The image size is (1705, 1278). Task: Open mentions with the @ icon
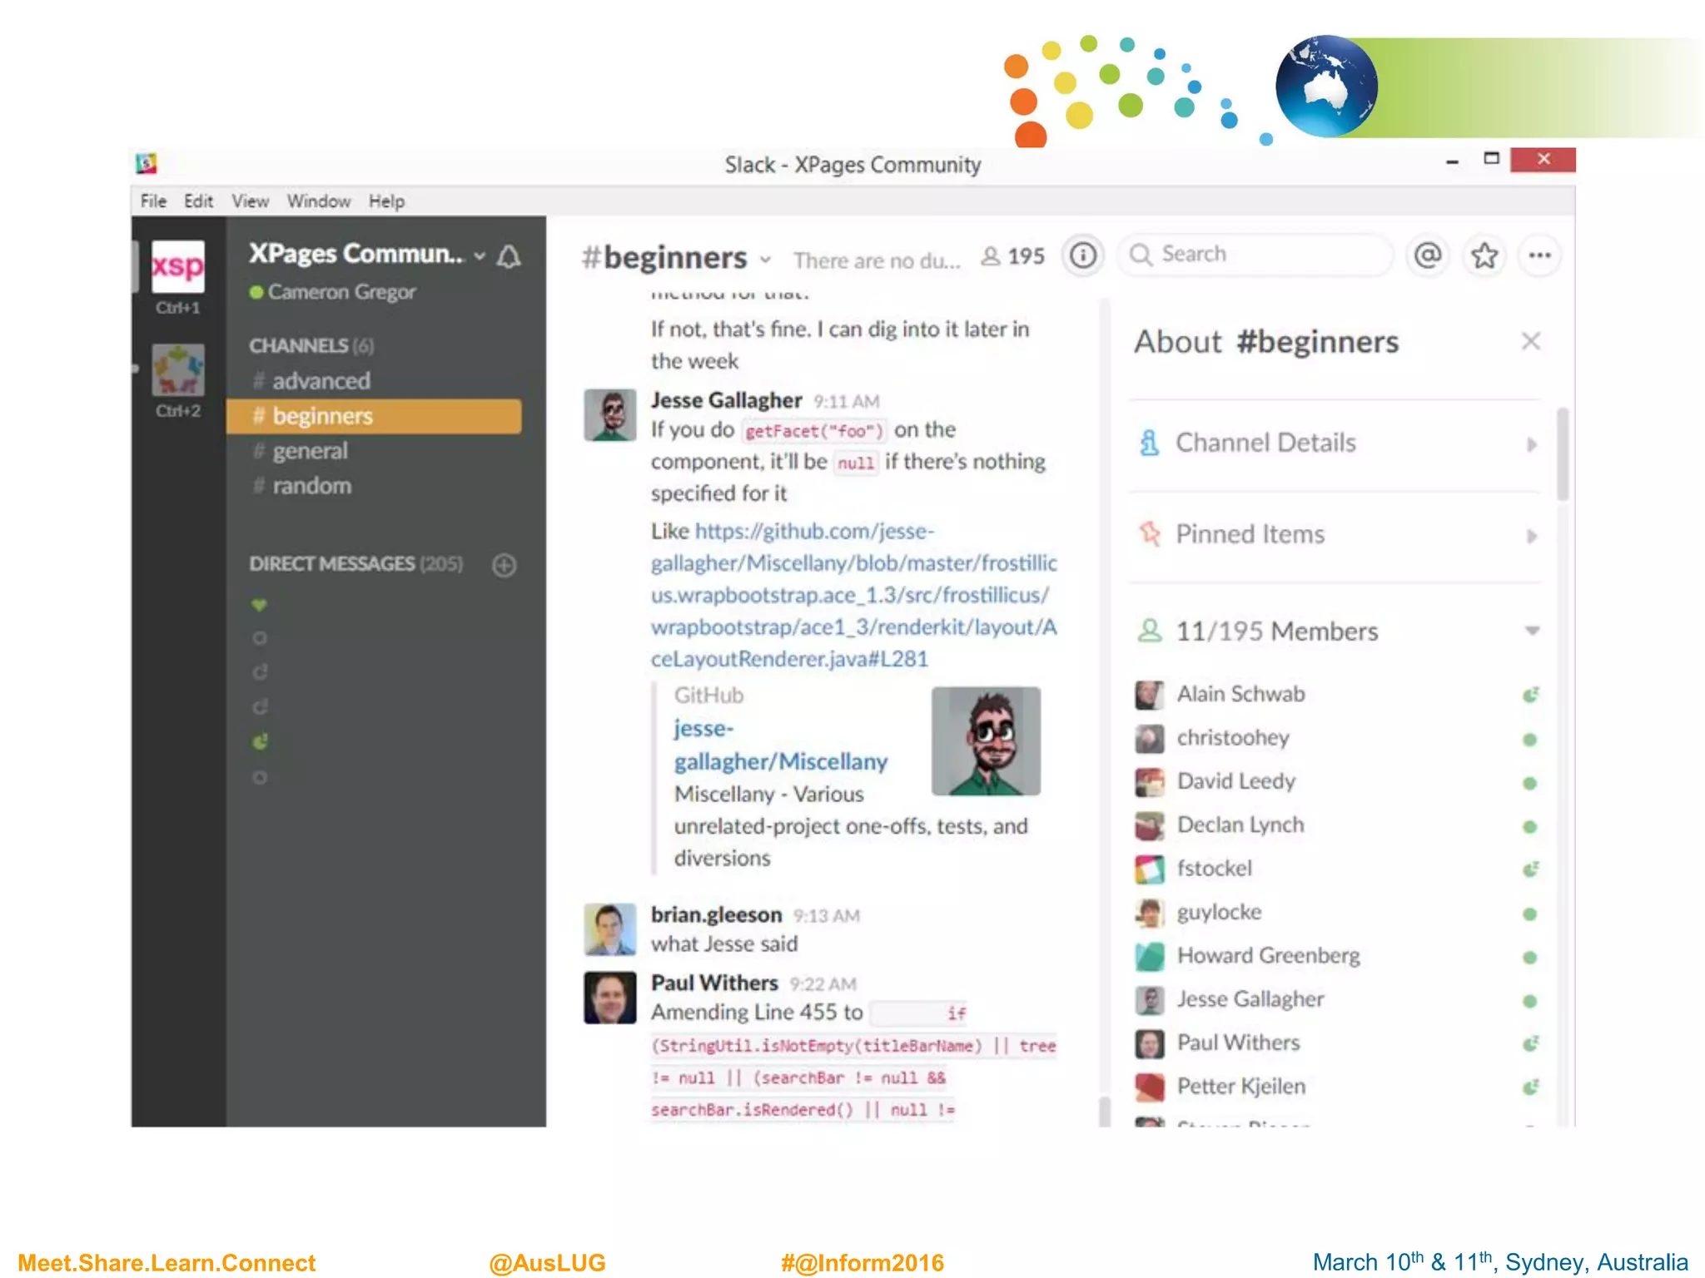pos(1427,255)
